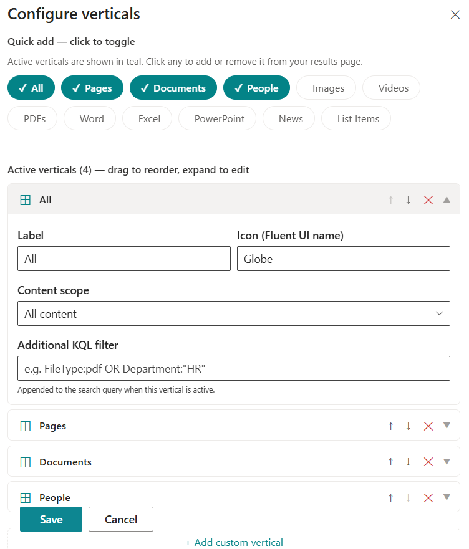
Task: Expand the Documents vertical settings
Action: 447,462
